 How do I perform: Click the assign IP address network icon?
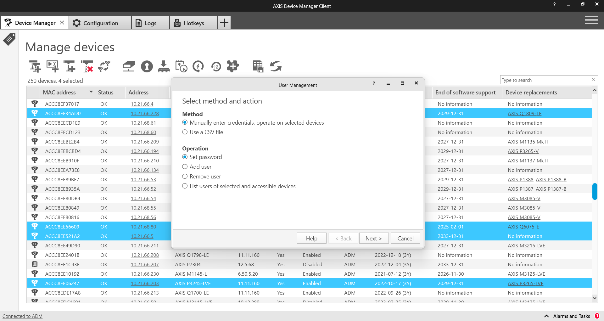(x=129, y=66)
